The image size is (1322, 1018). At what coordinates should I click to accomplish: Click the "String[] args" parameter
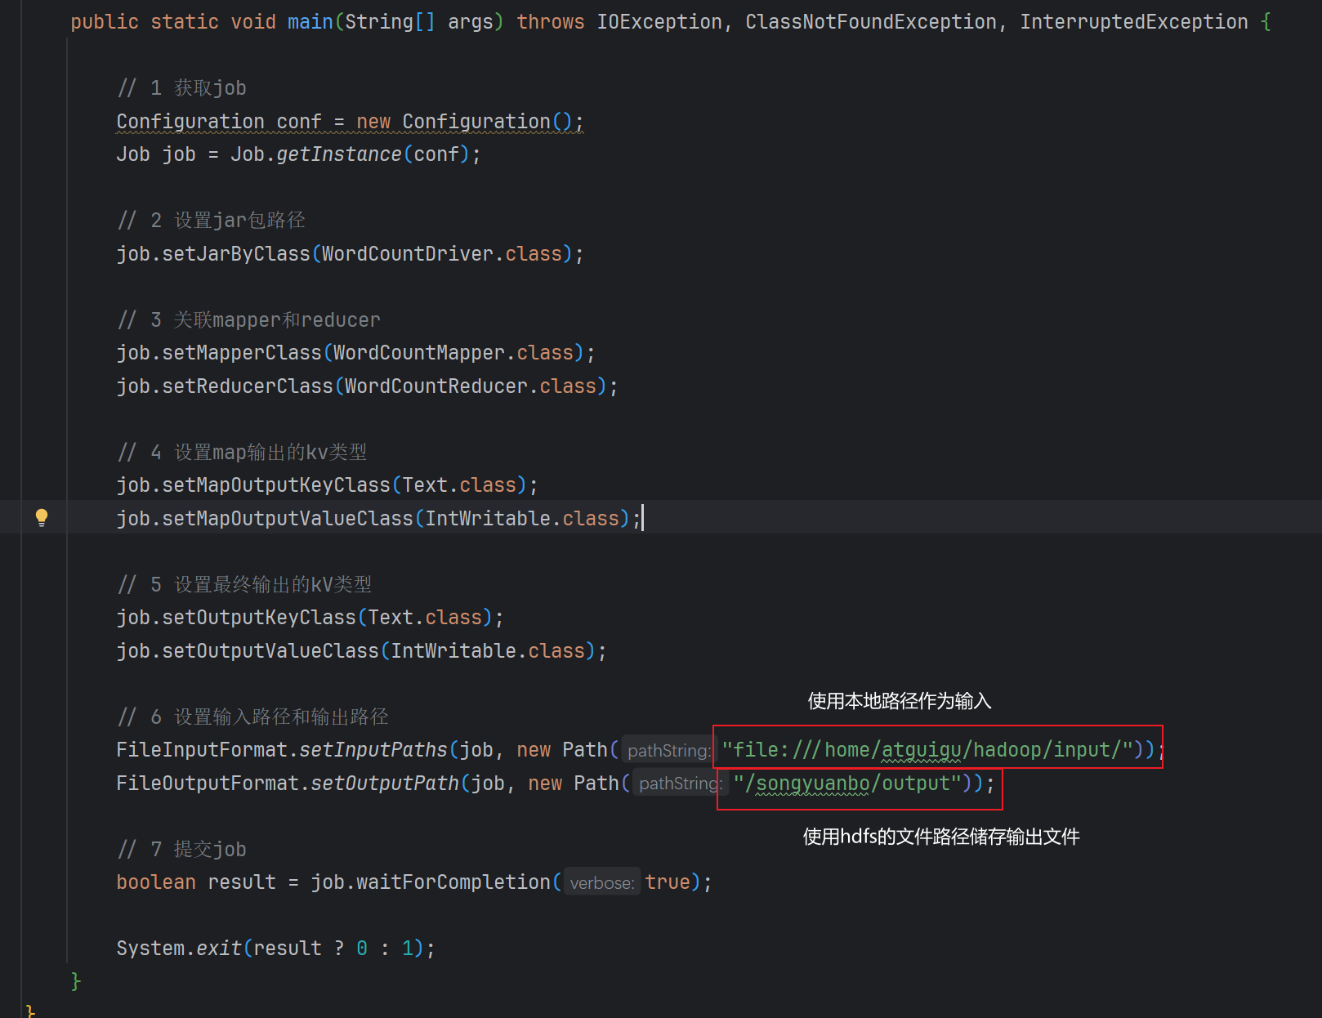[x=419, y=22]
